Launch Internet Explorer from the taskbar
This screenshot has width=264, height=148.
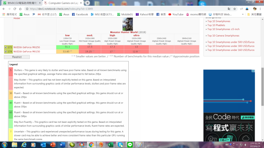click(x=24, y=145)
